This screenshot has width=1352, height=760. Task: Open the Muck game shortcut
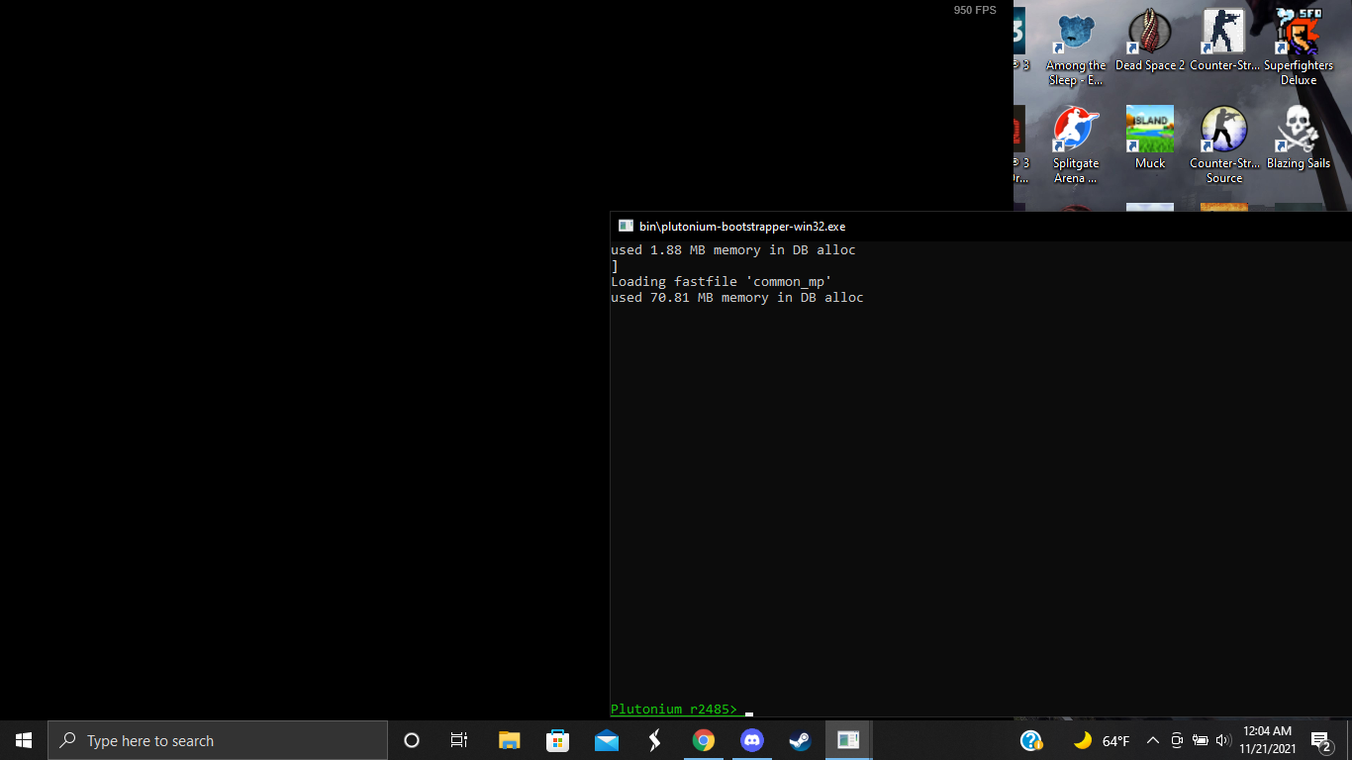coord(1149,131)
